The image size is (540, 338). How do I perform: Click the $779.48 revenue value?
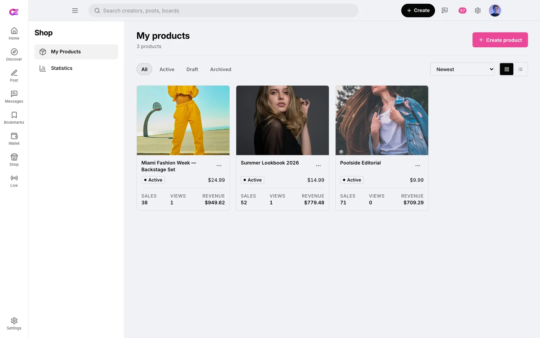click(x=314, y=203)
